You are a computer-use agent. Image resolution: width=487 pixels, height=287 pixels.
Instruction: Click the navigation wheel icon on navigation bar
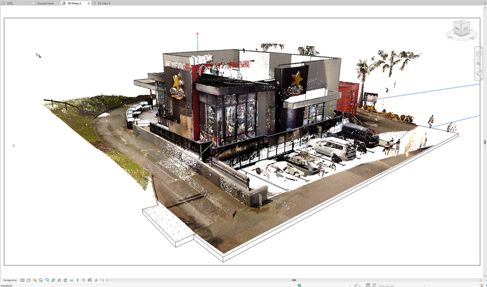coord(479,54)
